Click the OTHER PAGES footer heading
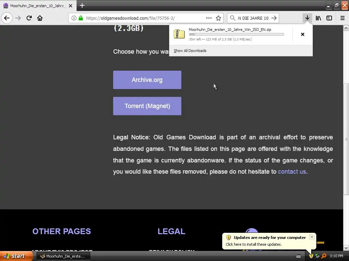The image size is (349, 261). click(62, 231)
